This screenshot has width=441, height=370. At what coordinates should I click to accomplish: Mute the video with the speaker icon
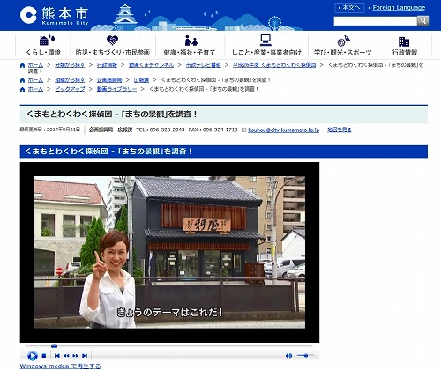288,356
